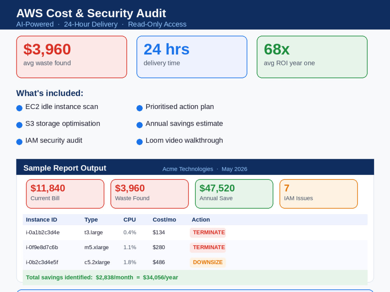Click the Type column header
Viewport: 390px width, 292px height.
(91, 220)
